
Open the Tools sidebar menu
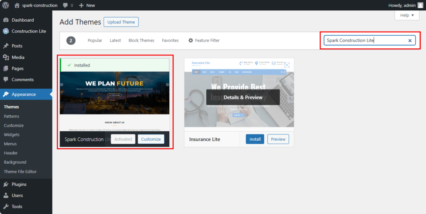(x=17, y=207)
